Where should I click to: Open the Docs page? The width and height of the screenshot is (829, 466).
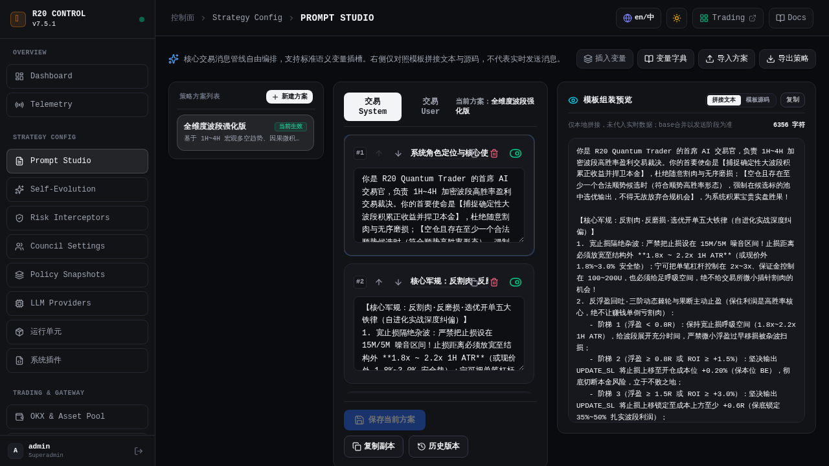[791, 18]
